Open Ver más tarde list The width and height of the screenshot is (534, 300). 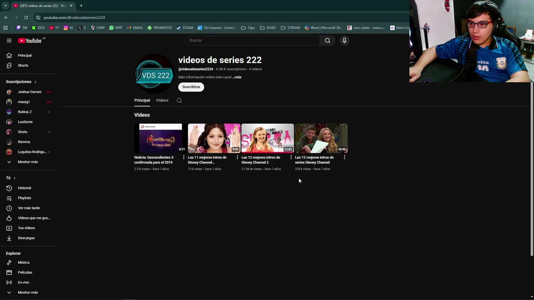[29, 208]
